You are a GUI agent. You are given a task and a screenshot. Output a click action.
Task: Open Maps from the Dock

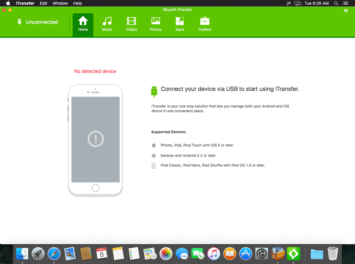pos(150,253)
